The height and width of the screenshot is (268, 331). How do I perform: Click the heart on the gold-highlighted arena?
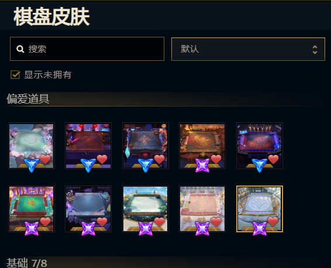point(273,222)
